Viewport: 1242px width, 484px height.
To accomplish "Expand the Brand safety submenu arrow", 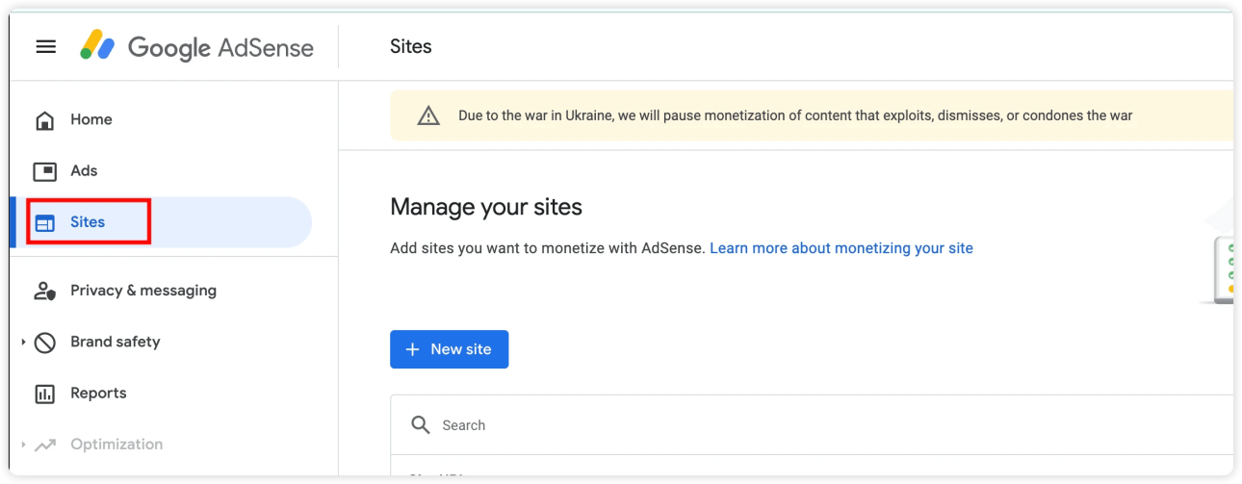I will pyautogui.click(x=23, y=343).
